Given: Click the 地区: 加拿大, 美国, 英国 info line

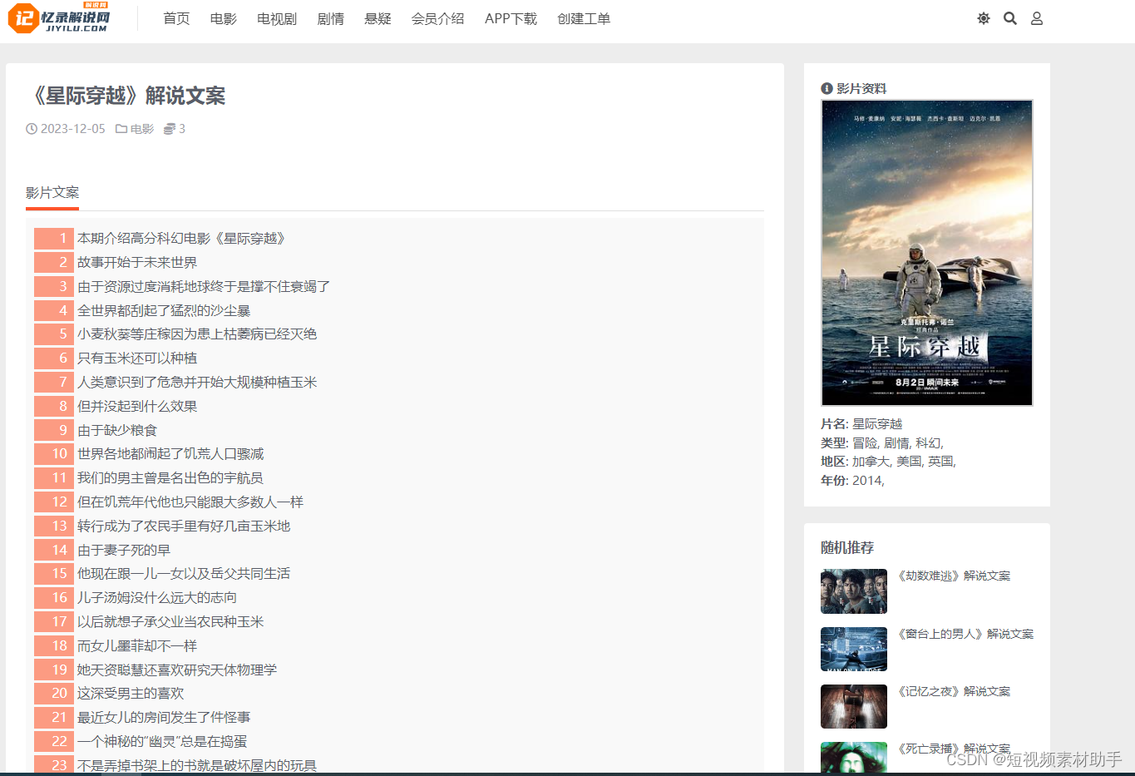Looking at the screenshot, I should [889, 462].
